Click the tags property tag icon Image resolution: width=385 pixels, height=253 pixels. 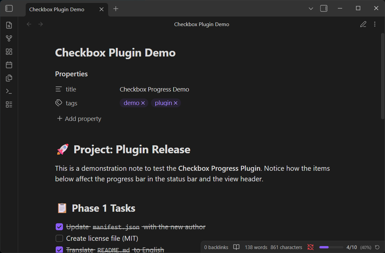[x=58, y=103]
